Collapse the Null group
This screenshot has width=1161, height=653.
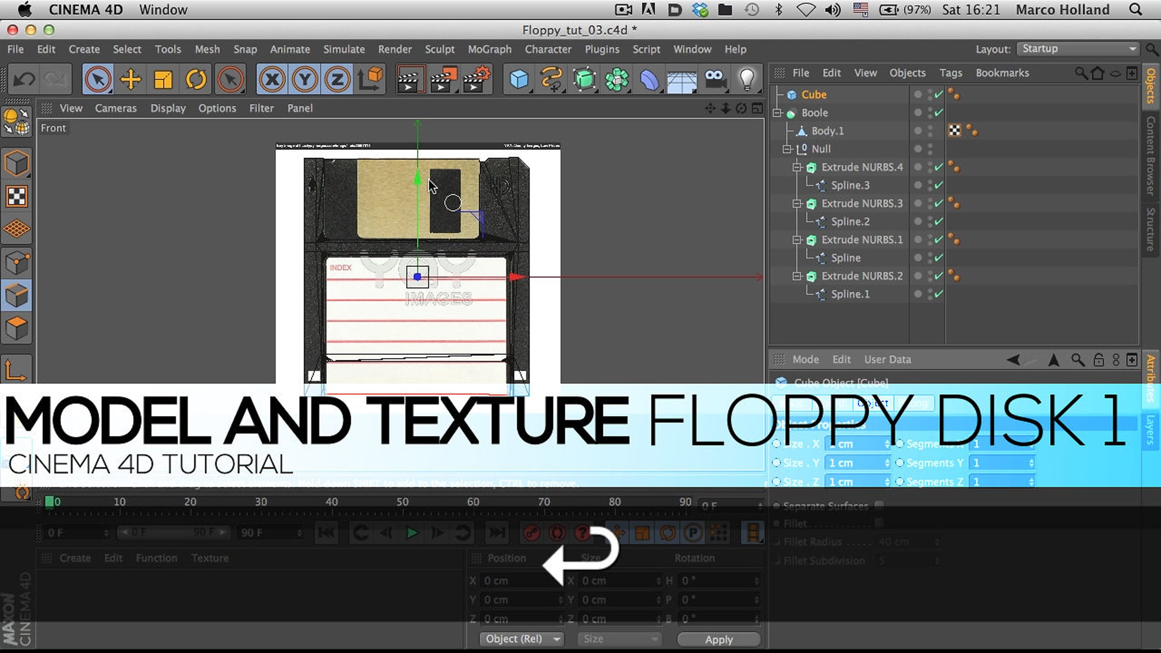787,149
